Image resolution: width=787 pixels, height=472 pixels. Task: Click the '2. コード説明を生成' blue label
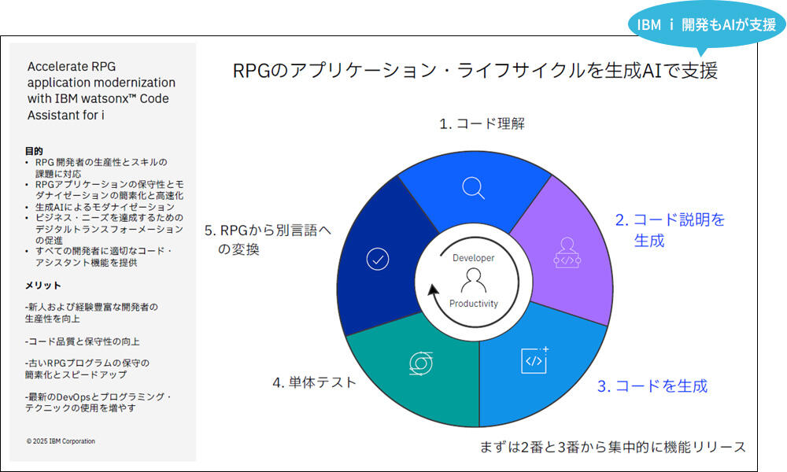(670, 230)
